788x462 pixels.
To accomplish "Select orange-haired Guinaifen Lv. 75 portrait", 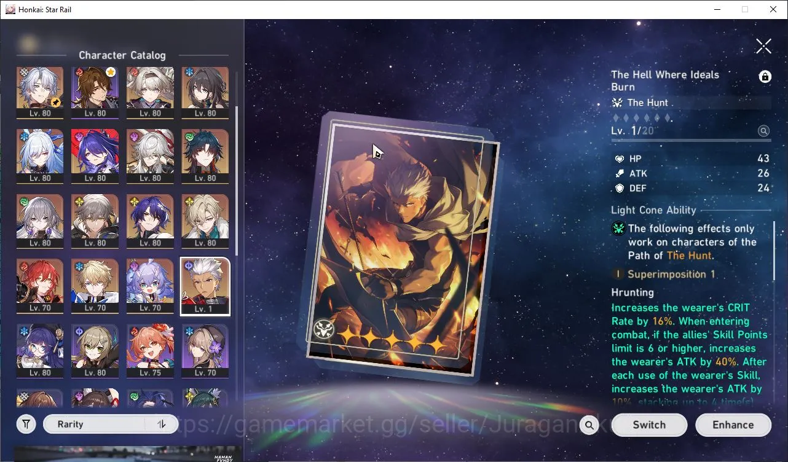I will (x=150, y=350).
